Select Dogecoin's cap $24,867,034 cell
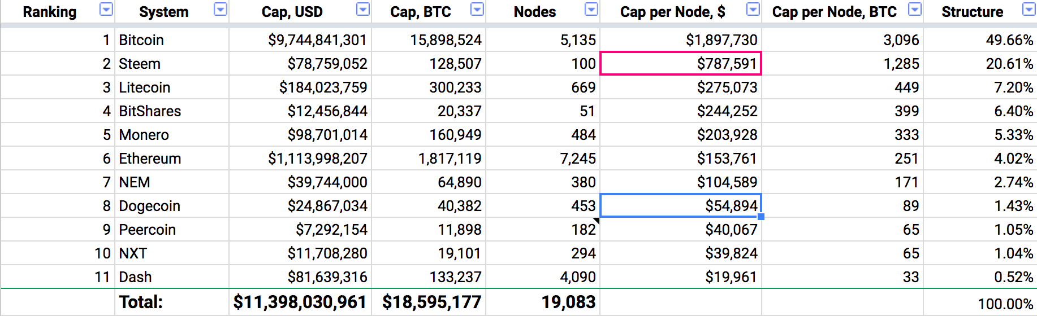Screen dimensions: 1037x316 click(300, 206)
